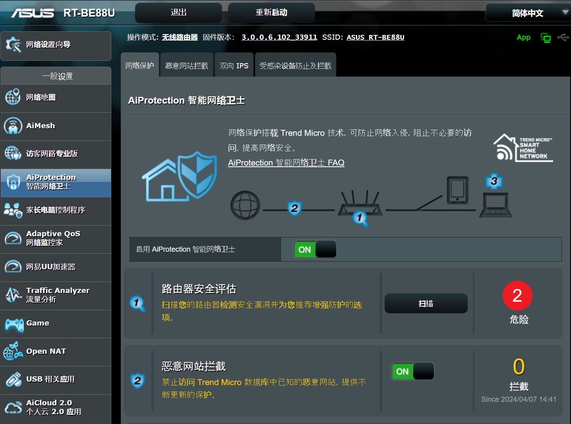571x424 pixels.
Task: Disable the AiProtection main ON switch
Action: pos(315,249)
